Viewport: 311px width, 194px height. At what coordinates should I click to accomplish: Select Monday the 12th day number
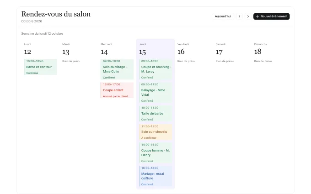tap(27, 52)
